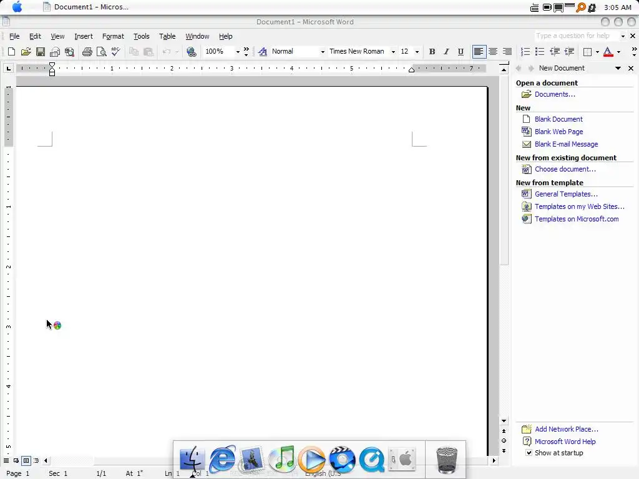This screenshot has height=479, width=639.
Task: Click the vertical scrollbar down arrow
Action: pyautogui.click(x=504, y=421)
